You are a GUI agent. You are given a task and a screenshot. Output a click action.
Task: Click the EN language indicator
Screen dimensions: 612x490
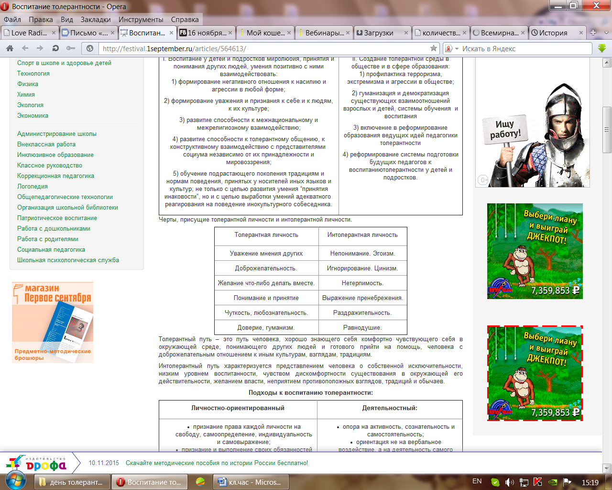coord(477,481)
